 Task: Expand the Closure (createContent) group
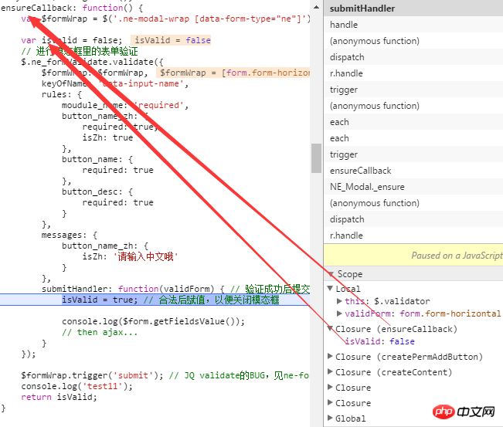point(330,371)
